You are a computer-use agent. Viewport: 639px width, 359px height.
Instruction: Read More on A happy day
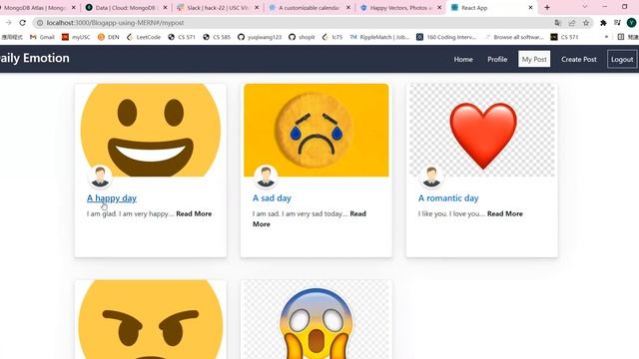(194, 213)
